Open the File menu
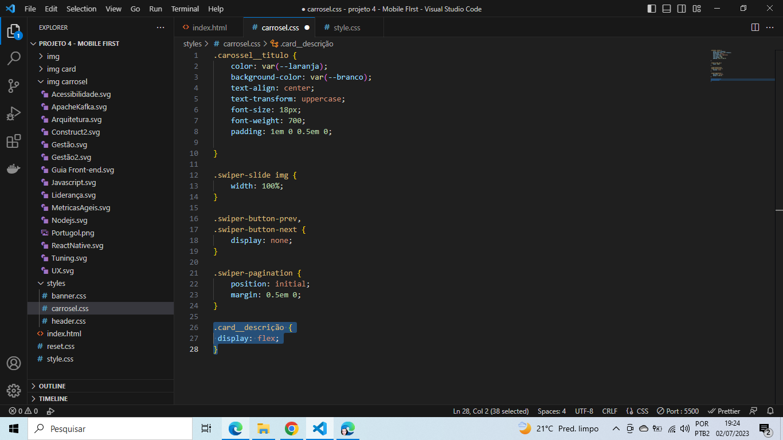 pyautogui.click(x=30, y=9)
